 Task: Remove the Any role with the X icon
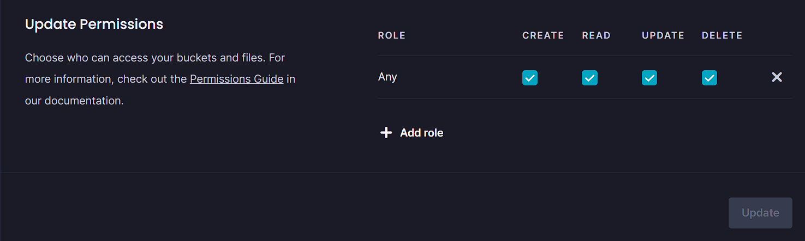[x=777, y=77]
